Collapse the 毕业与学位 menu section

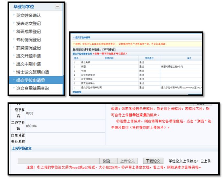[x=57, y=7]
